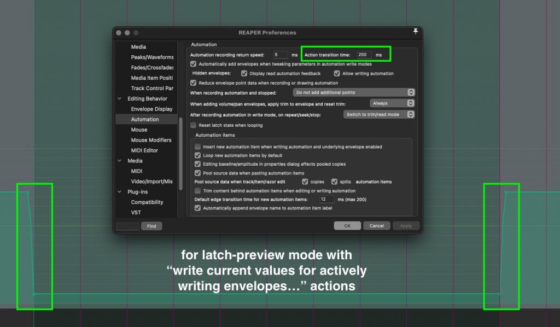
Task: Enable "Insert new automation item when writing automation"
Action: (x=197, y=147)
